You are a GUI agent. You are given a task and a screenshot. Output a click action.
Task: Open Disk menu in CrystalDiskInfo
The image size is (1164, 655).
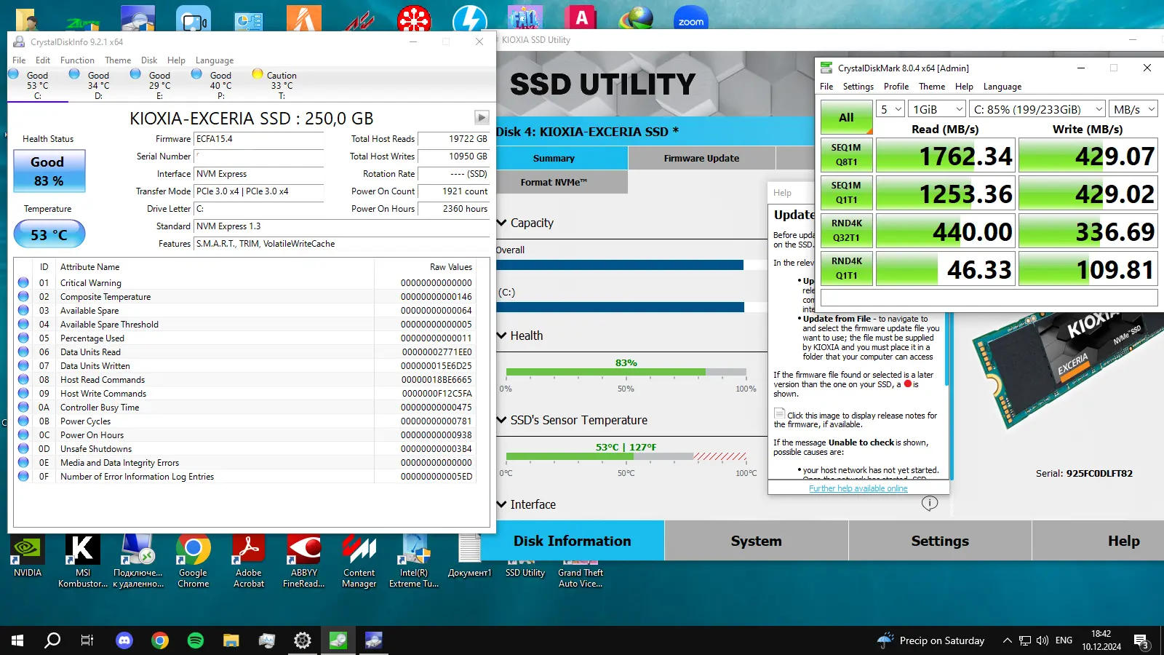[x=149, y=60]
